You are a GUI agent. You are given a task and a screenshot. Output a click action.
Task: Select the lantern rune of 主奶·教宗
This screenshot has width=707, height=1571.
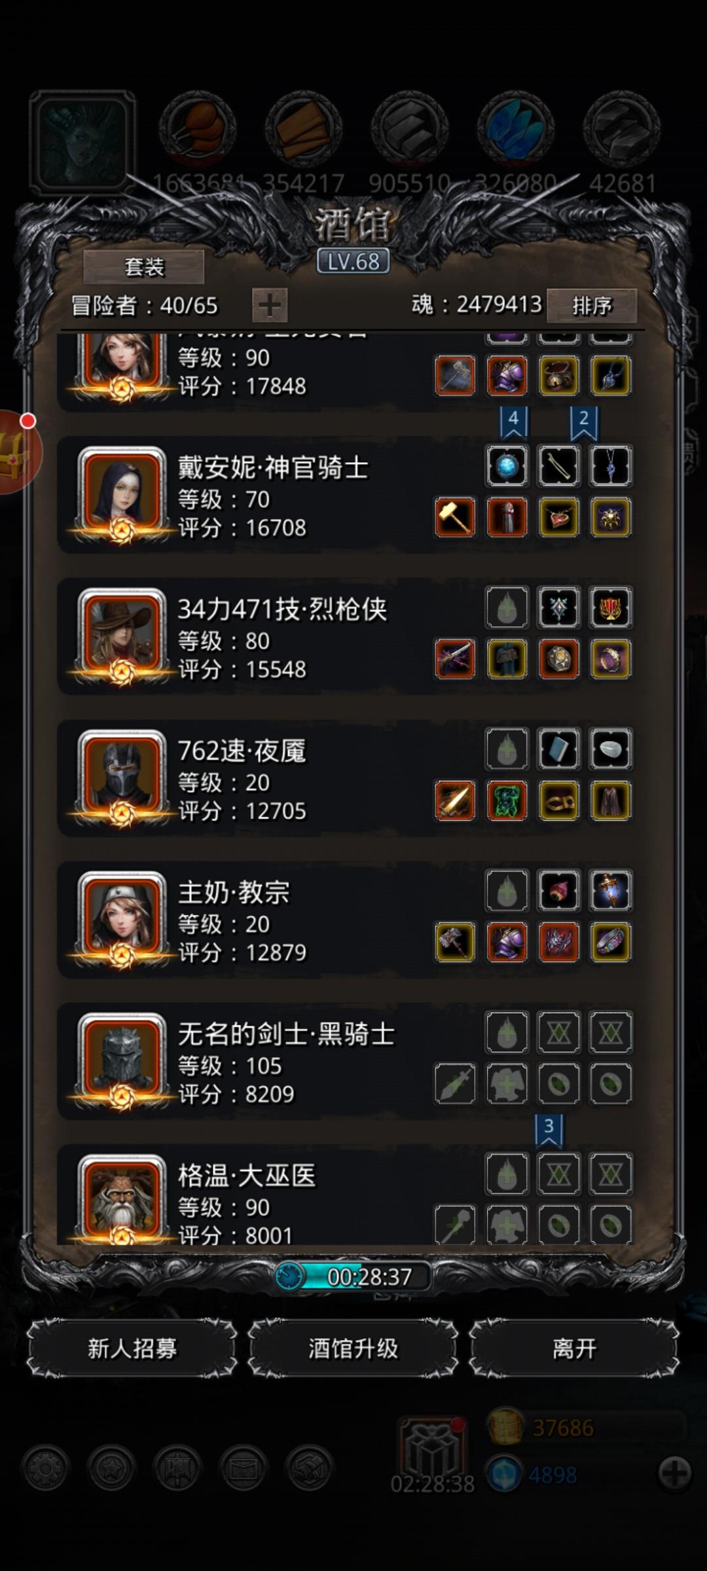click(610, 891)
